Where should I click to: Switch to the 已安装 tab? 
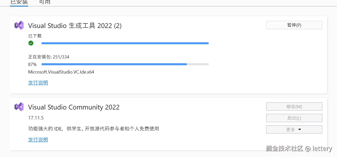(x=19, y=2)
